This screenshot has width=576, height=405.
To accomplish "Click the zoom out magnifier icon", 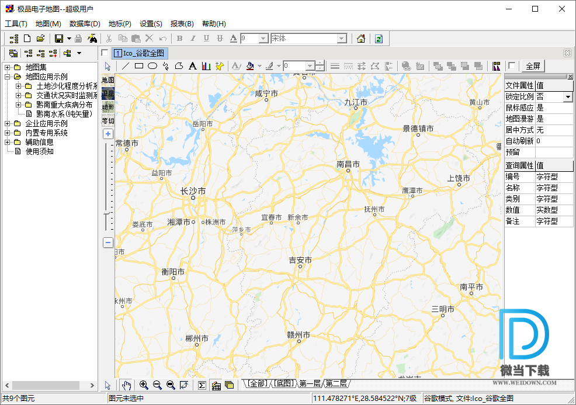I will [157, 385].
